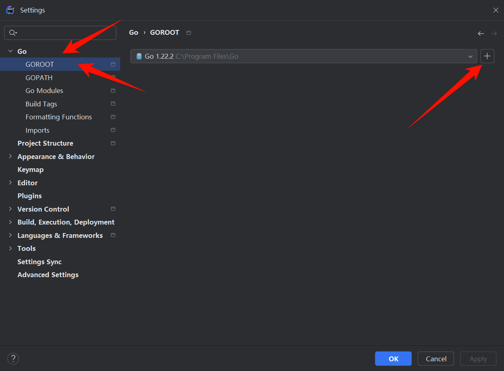Expand the Tools section
This screenshot has height=371, width=504.
(11, 248)
